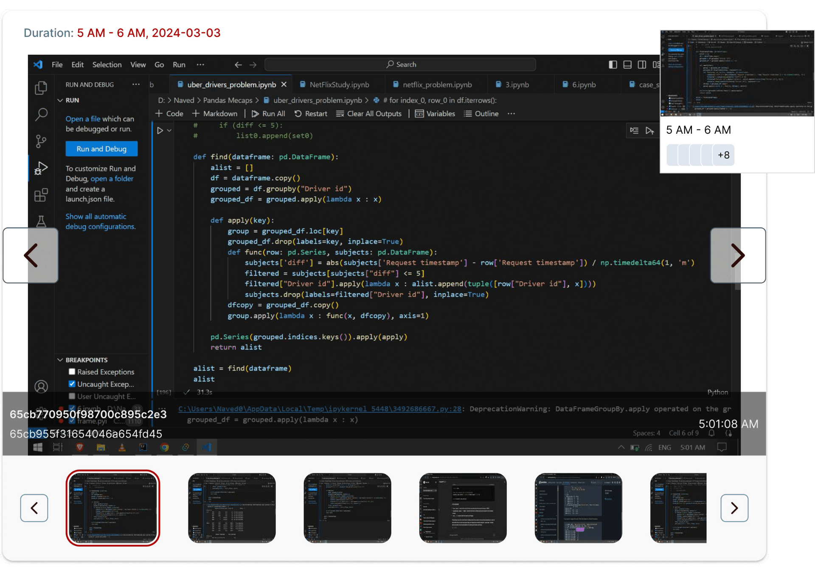815x573 pixels.
Task: Open notebook Outline
Action: tap(481, 114)
